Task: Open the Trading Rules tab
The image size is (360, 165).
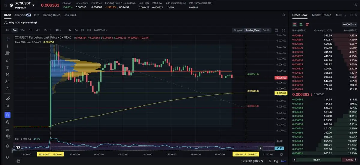Action: tap(51, 15)
